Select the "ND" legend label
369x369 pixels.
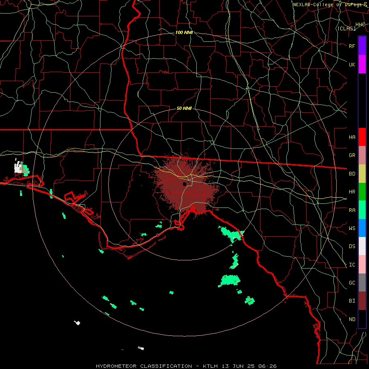[x=352, y=319]
